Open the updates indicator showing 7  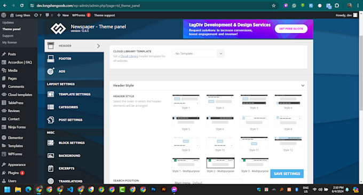(x=38, y=15)
